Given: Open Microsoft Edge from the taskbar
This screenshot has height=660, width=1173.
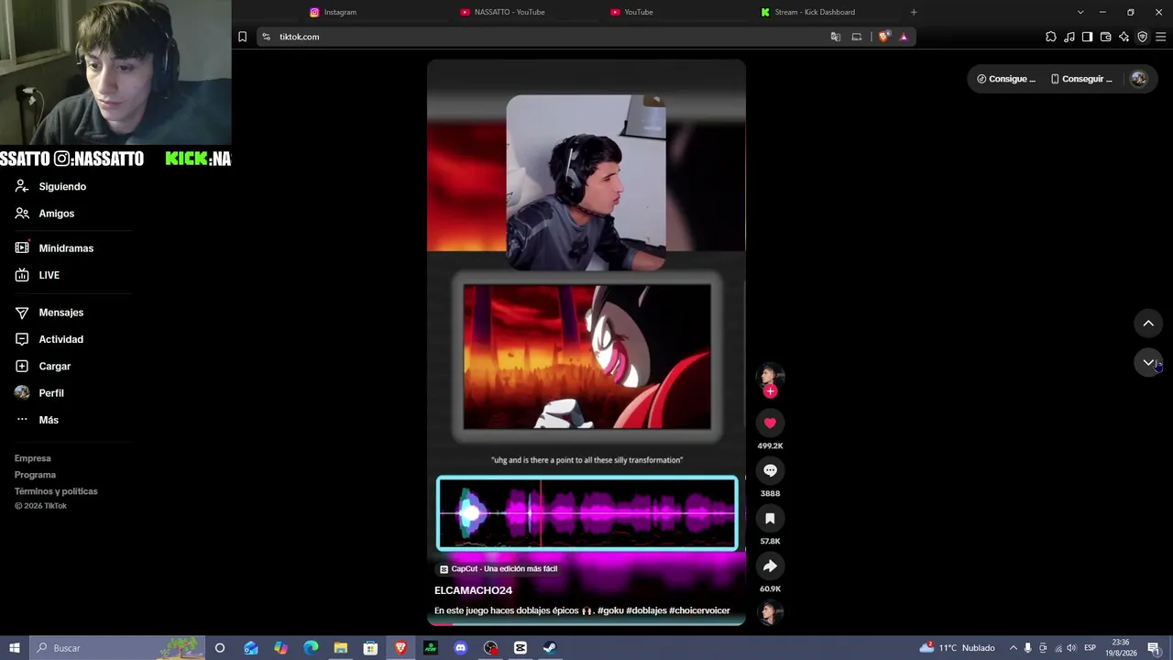Looking at the screenshot, I should click(311, 648).
